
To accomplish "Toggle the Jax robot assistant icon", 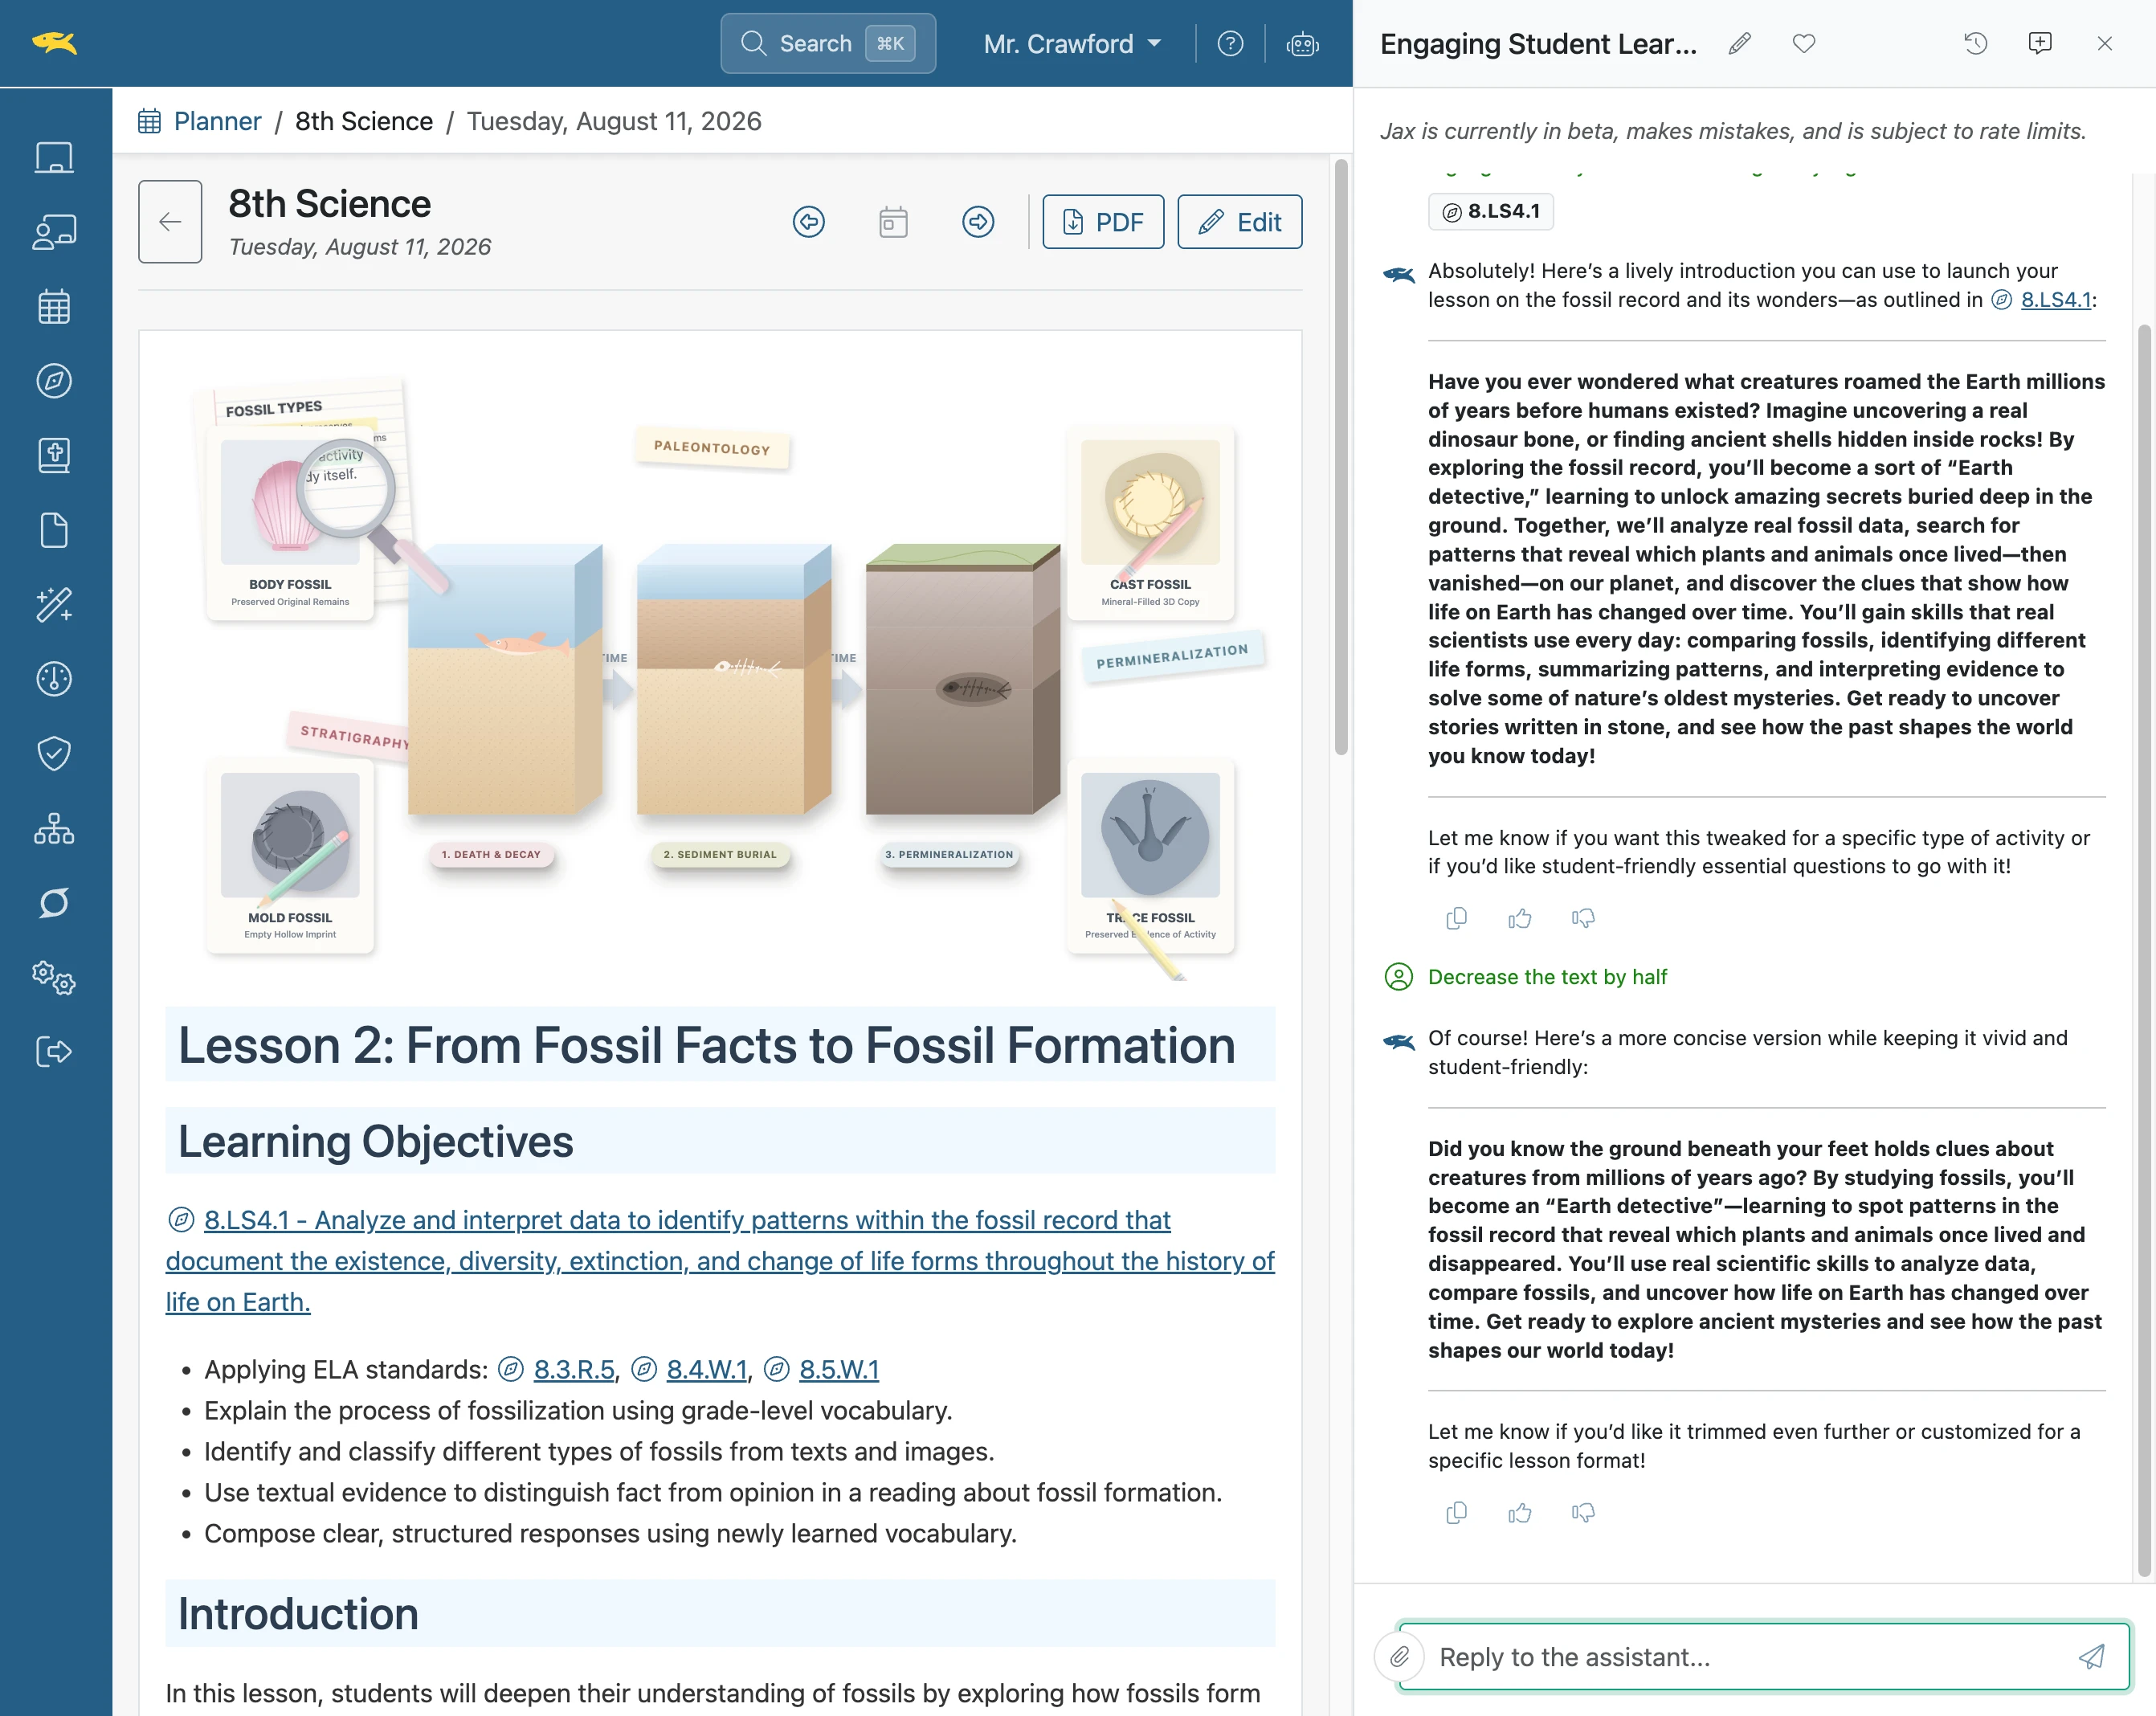I will tap(1302, 44).
